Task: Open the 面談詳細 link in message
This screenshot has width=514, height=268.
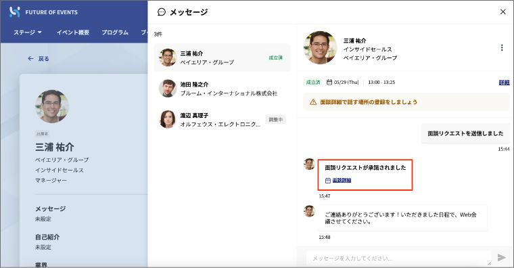Action: [342, 181]
